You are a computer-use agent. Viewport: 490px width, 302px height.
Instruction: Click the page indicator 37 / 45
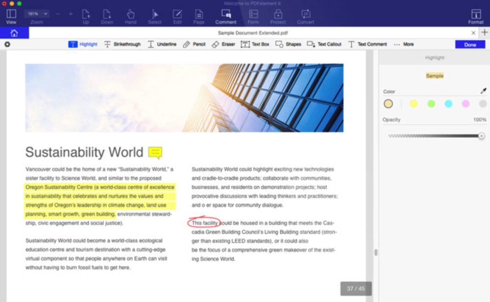[x=356, y=289]
